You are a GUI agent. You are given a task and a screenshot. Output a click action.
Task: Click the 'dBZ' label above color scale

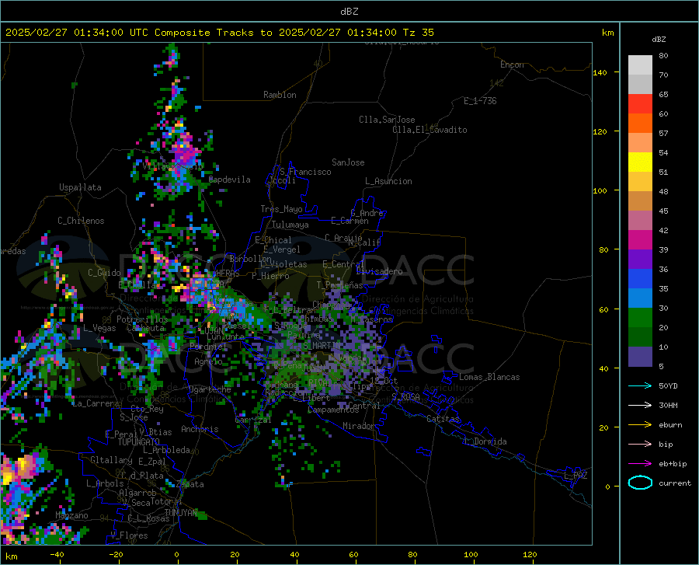(x=659, y=39)
